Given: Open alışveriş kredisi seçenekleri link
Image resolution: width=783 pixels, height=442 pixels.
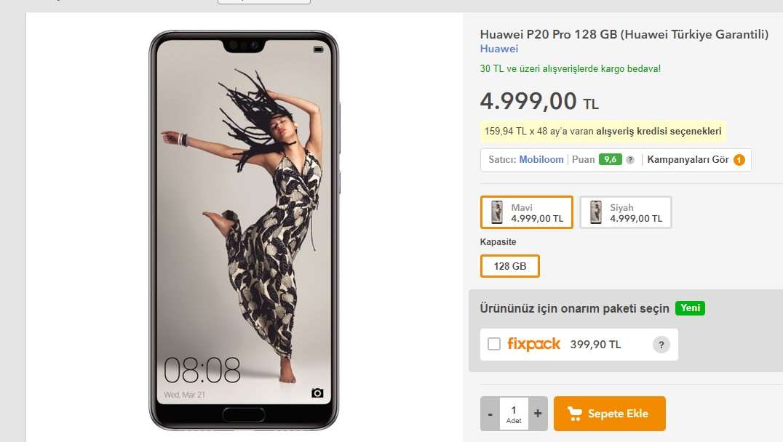Looking at the screenshot, I should (659, 132).
